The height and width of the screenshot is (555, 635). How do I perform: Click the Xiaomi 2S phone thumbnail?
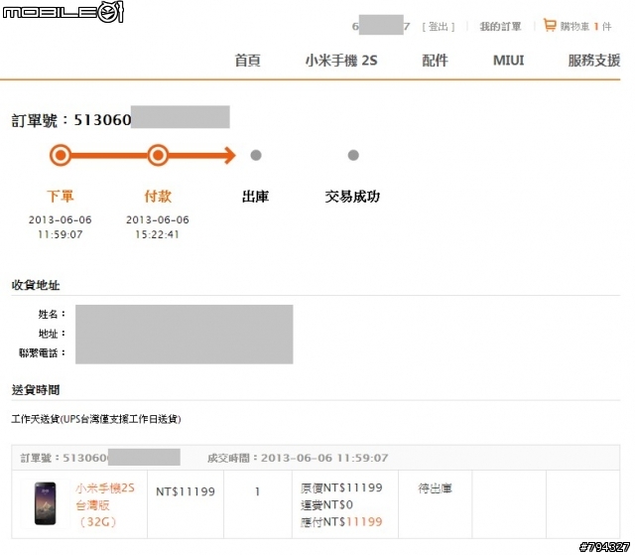click(x=45, y=503)
